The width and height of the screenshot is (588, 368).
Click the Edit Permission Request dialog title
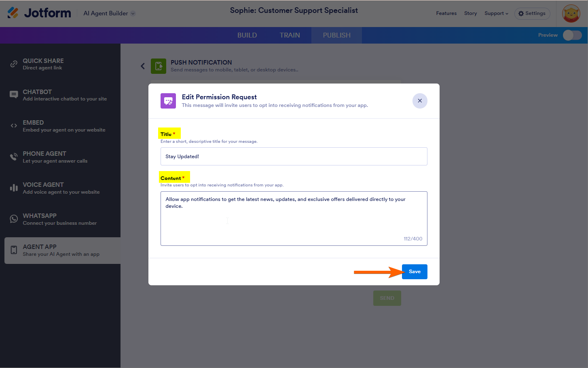click(x=219, y=97)
